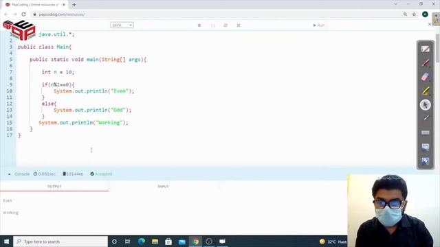Open the whiteboard icon atop annotation toolbar
Screen dimensions: 440x247
[425, 49]
